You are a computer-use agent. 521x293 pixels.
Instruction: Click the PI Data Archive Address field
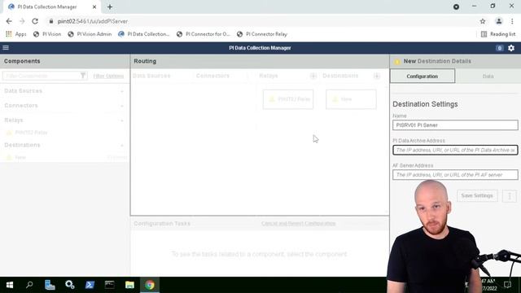tap(455, 150)
